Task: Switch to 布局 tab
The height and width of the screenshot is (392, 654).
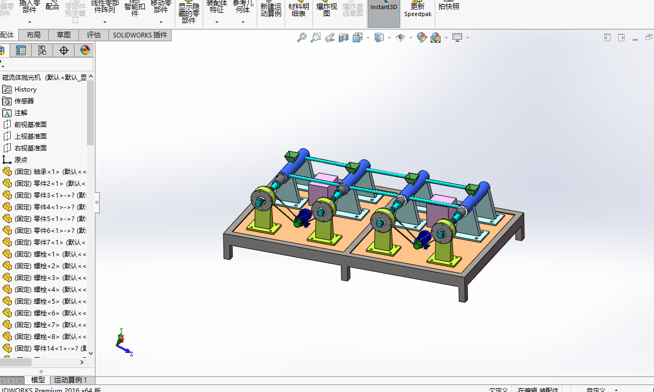Action: [x=33, y=35]
